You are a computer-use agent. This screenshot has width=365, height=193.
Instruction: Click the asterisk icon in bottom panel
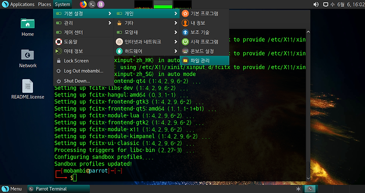[x=298, y=189]
